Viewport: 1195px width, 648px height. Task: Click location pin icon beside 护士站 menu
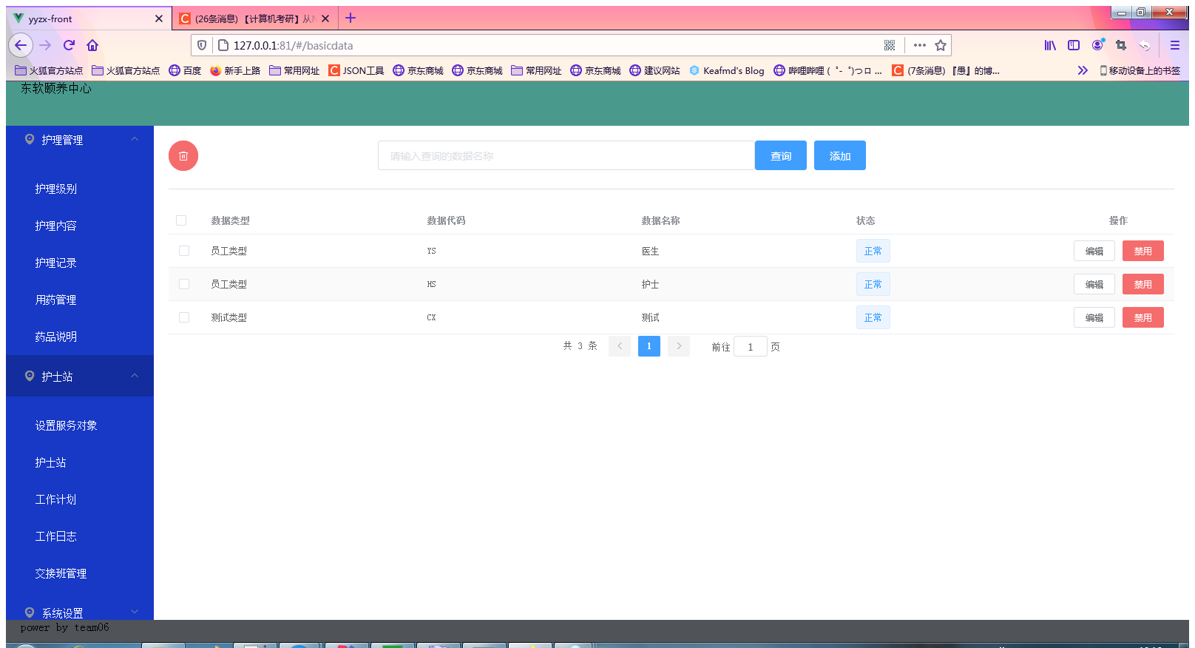[30, 376]
